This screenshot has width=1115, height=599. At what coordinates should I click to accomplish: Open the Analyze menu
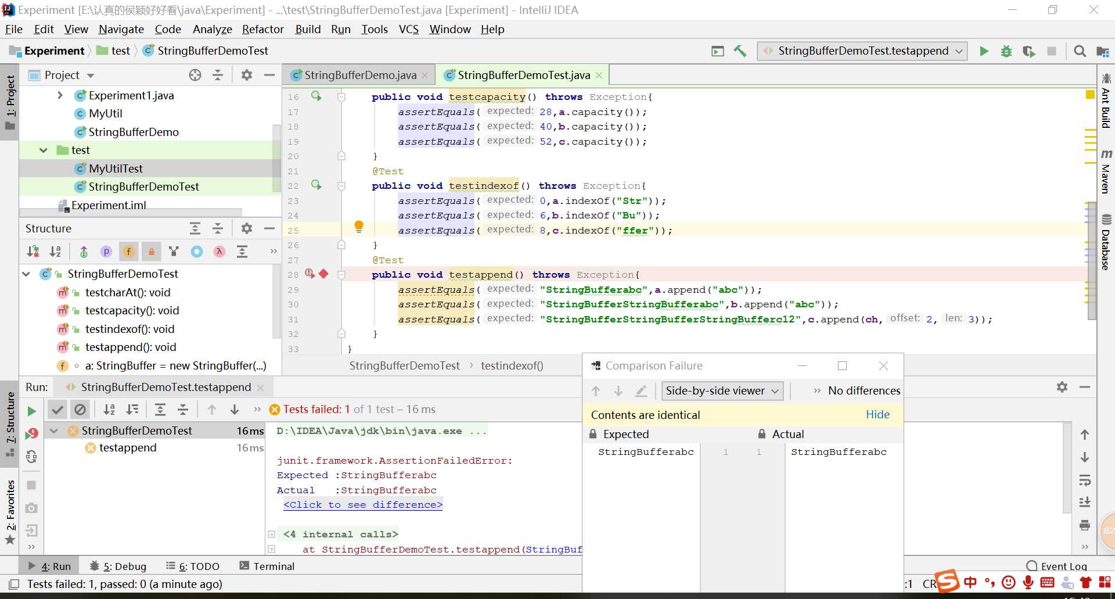(212, 29)
